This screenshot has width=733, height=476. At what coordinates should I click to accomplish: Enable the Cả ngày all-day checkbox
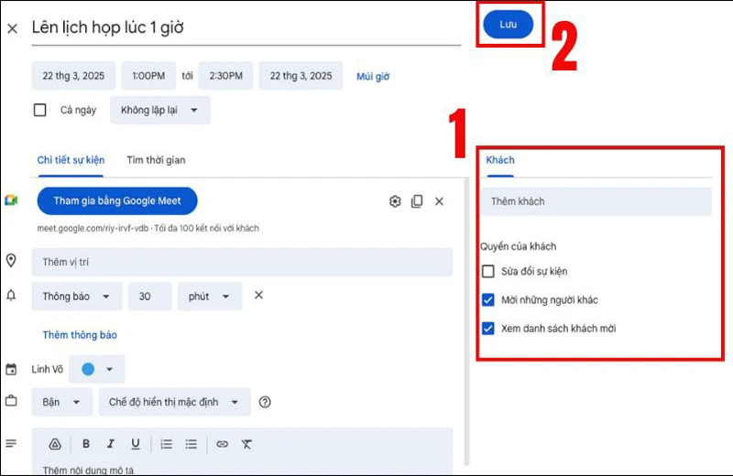[x=40, y=110]
